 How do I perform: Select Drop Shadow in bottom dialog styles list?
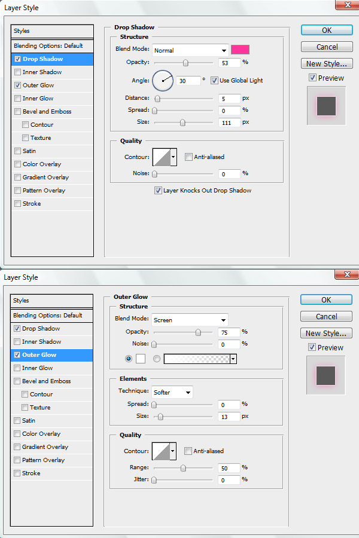click(51, 328)
